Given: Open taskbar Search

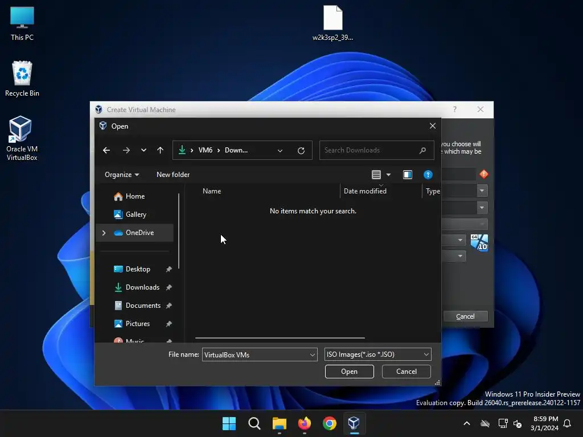Looking at the screenshot, I should click(x=254, y=423).
